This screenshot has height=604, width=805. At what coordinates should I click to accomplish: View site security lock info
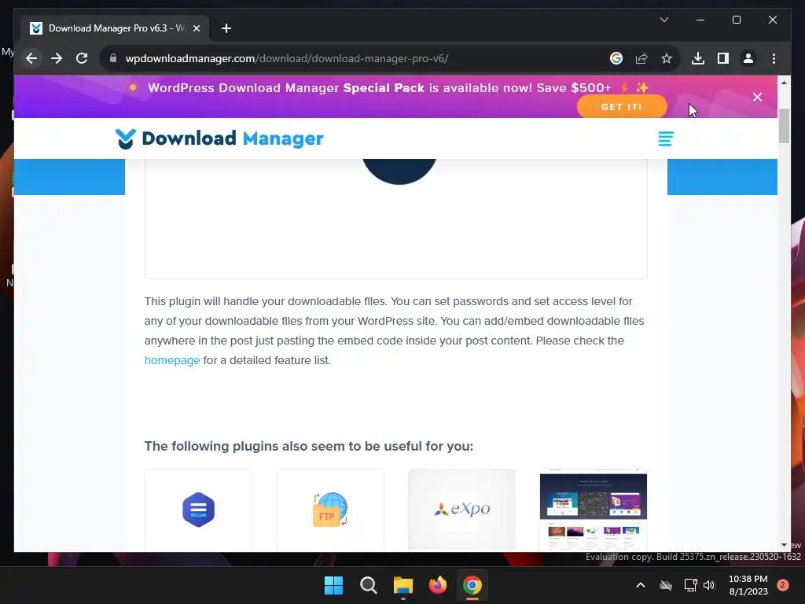tap(113, 58)
